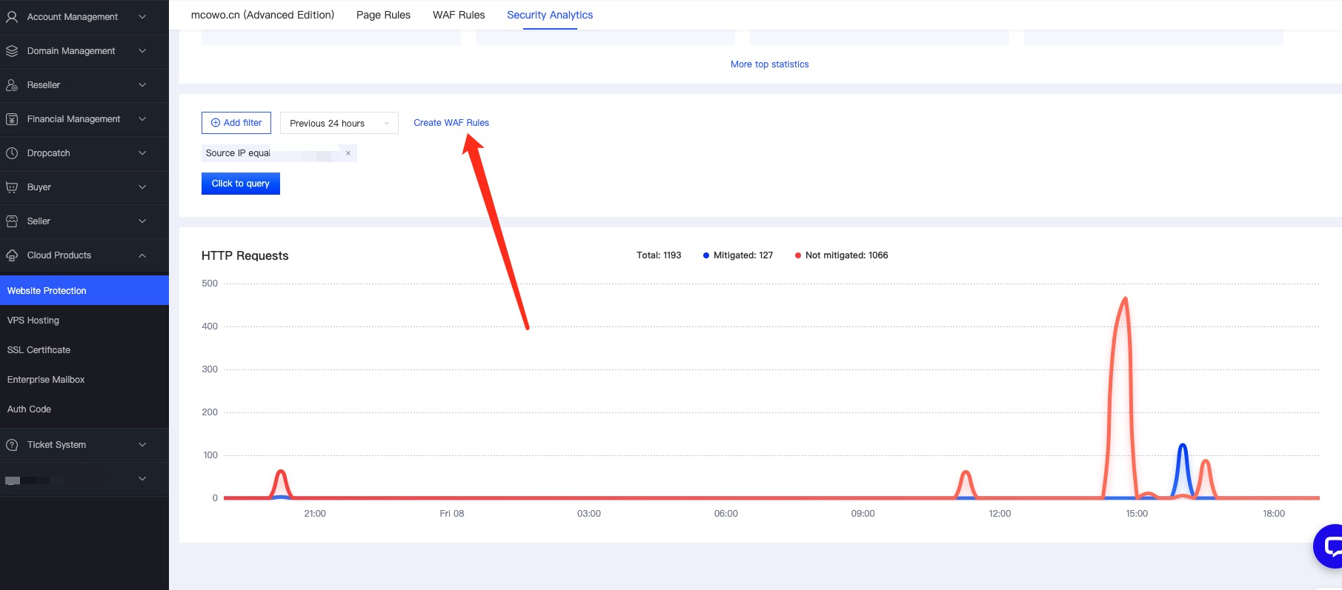Toggle the Mitigated series legend
This screenshot has width=1342, height=590.
(x=737, y=255)
